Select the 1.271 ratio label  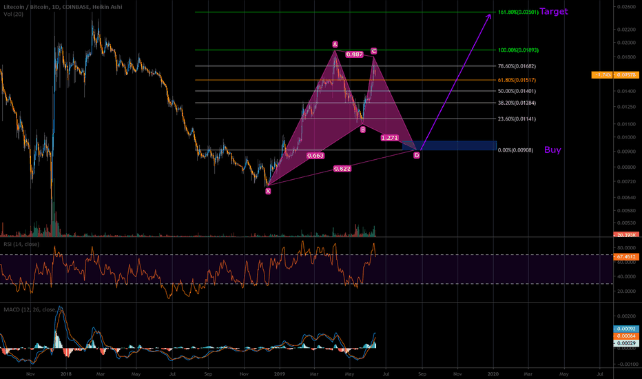pos(389,138)
